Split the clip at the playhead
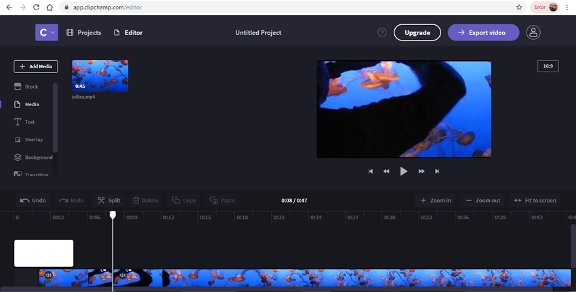576x292 pixels. (108, 200)
